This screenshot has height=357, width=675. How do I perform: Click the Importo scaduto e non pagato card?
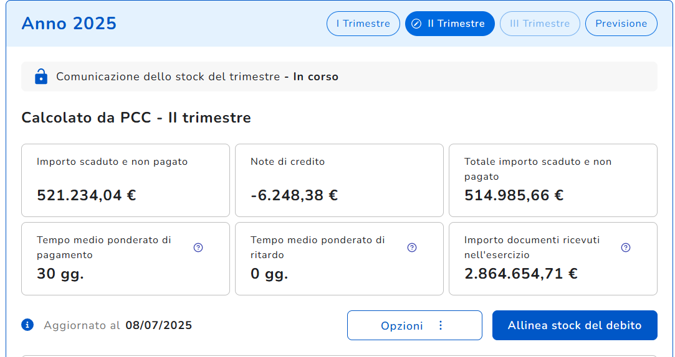[x=125, y=180]
